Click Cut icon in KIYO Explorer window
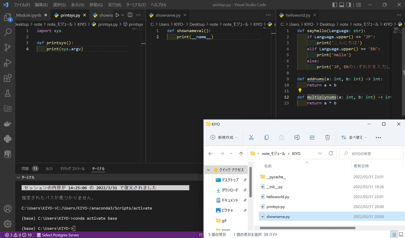 click(x=251, y=138)
